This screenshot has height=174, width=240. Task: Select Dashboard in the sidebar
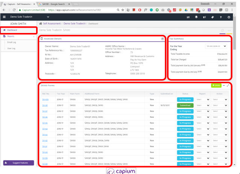tap(19, 30)
